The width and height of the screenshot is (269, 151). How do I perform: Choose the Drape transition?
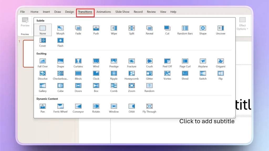point(60,63)
